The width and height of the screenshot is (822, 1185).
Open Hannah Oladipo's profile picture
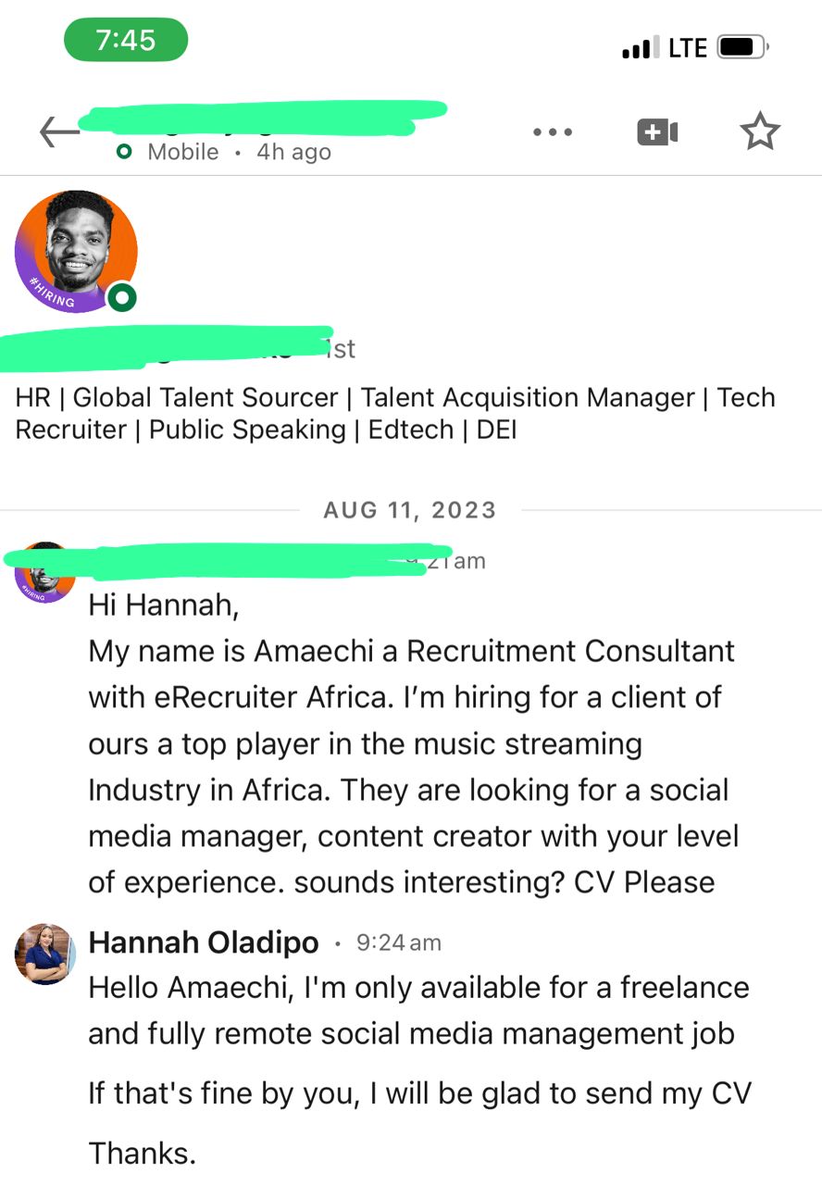[x=44, y=954]
